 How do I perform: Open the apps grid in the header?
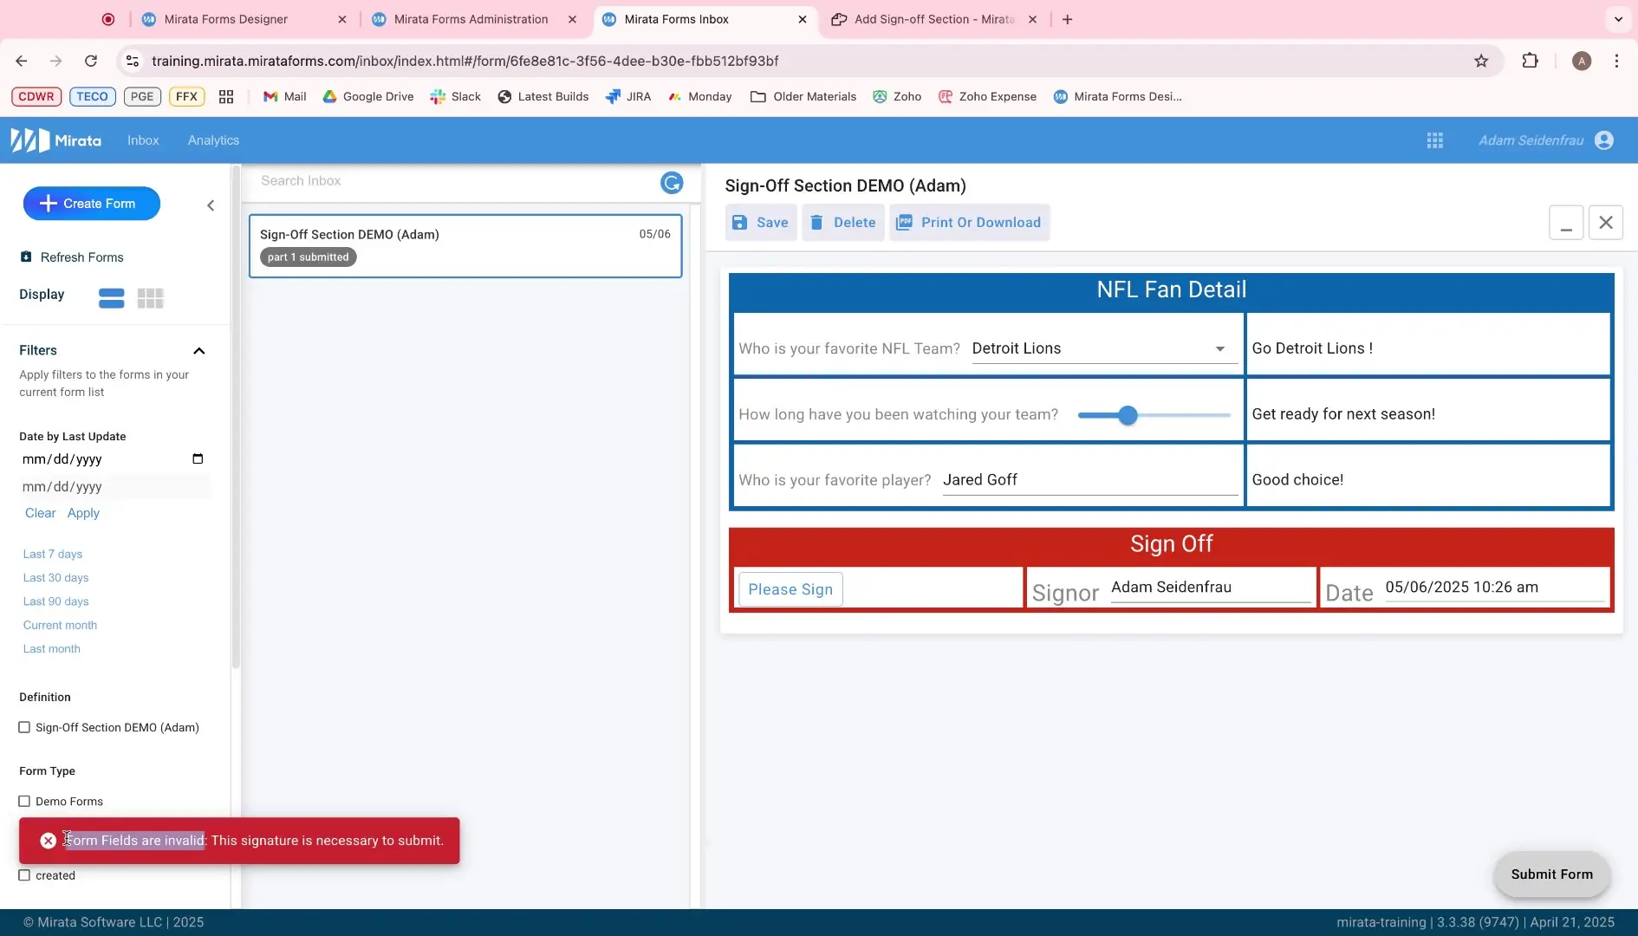pyautogui.click(x=1434, y=140)
